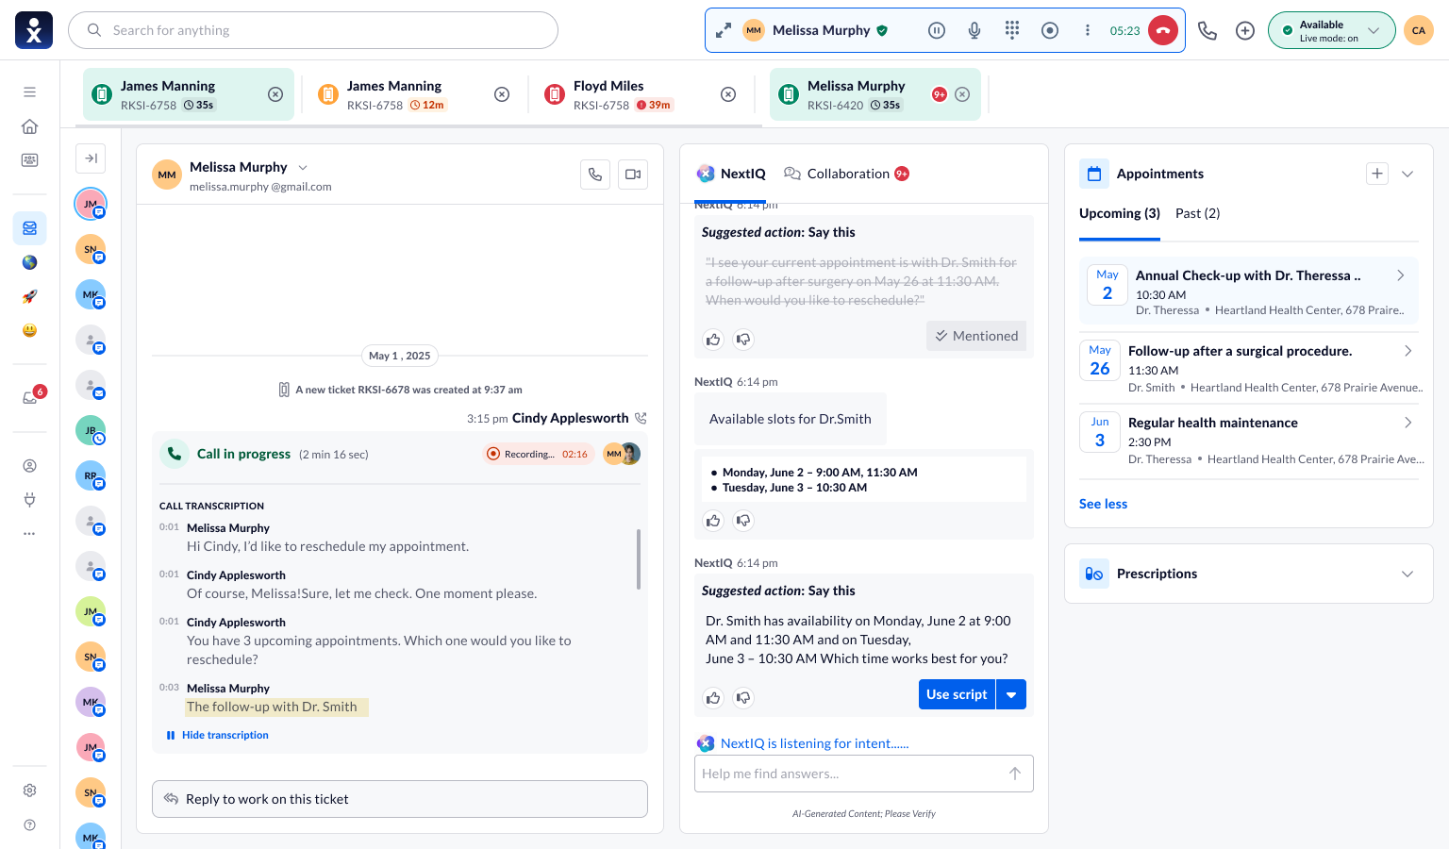Open the Use script dropdown arrow
Screen dimensions: 1449x849
click(1011, 694)
